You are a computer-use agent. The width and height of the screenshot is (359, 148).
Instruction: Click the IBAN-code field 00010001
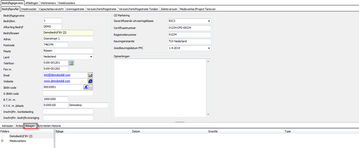63,87
